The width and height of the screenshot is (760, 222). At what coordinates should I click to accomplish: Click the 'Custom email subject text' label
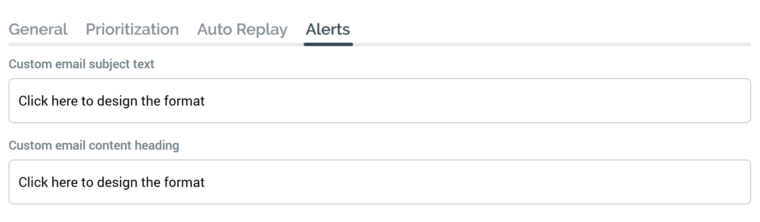[x=81, y=64]
